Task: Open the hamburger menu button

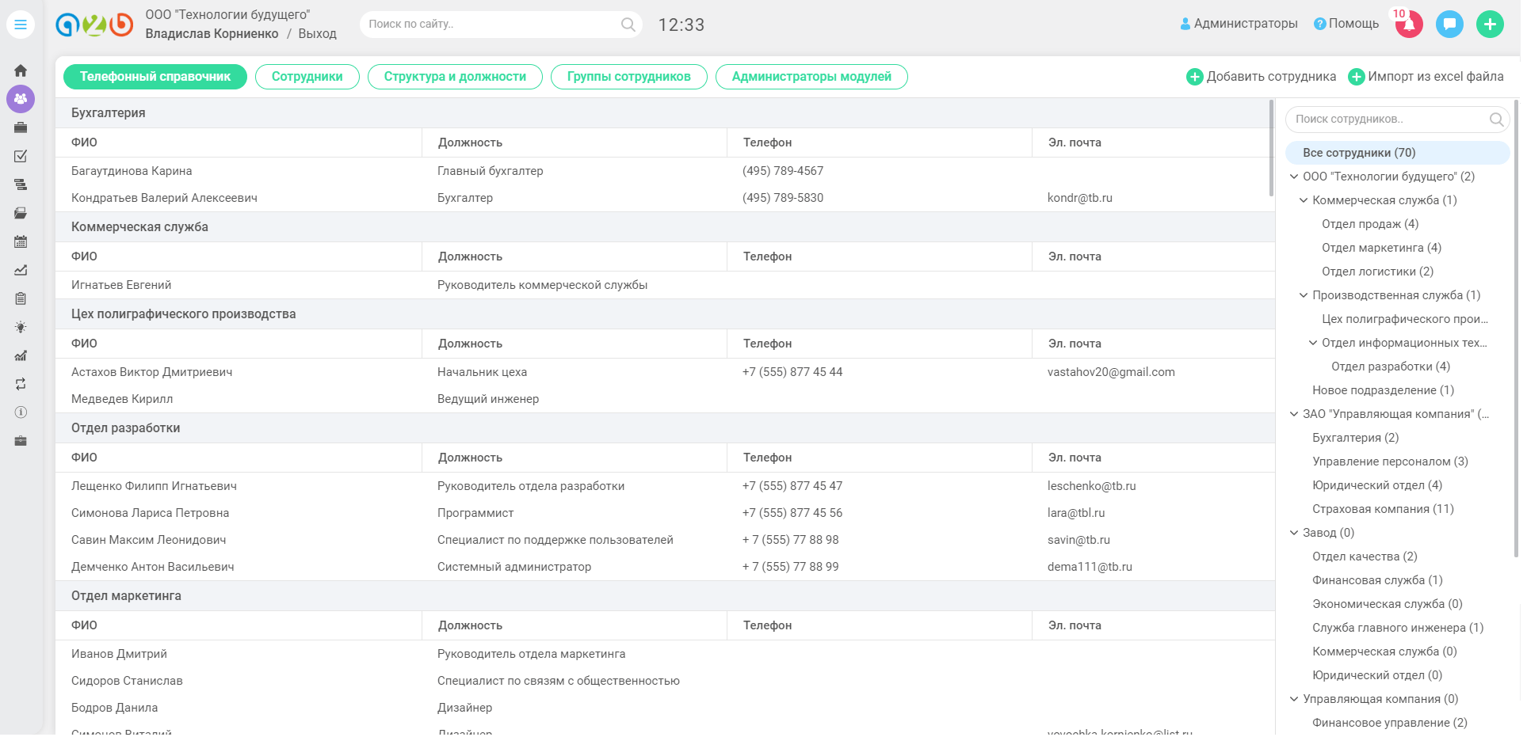Action: click(21, 25)
